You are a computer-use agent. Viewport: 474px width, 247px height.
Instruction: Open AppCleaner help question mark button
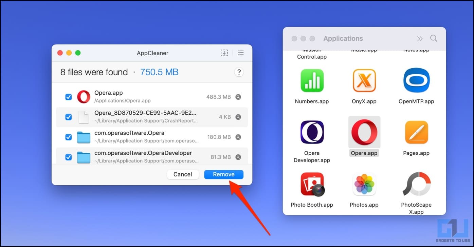pyautogui.click(x=239, y=72)
